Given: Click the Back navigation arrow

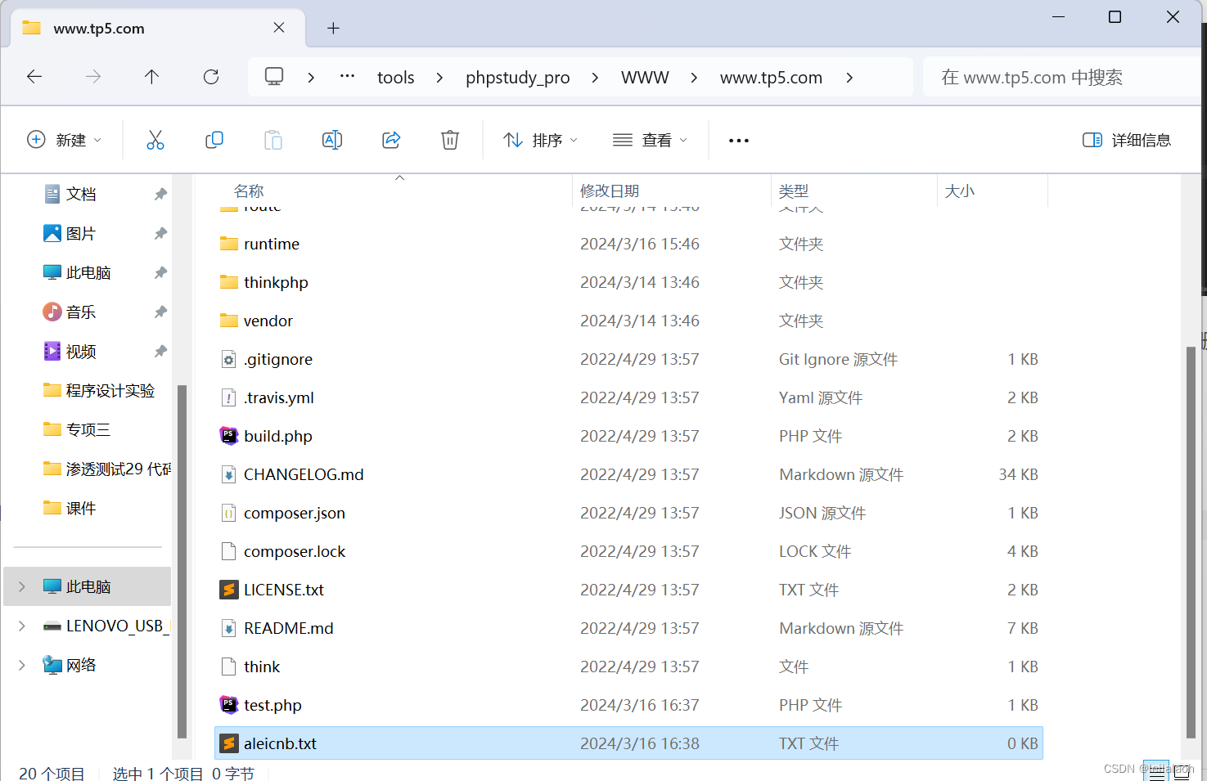Looking at the screenshot, I should (34, 76).
